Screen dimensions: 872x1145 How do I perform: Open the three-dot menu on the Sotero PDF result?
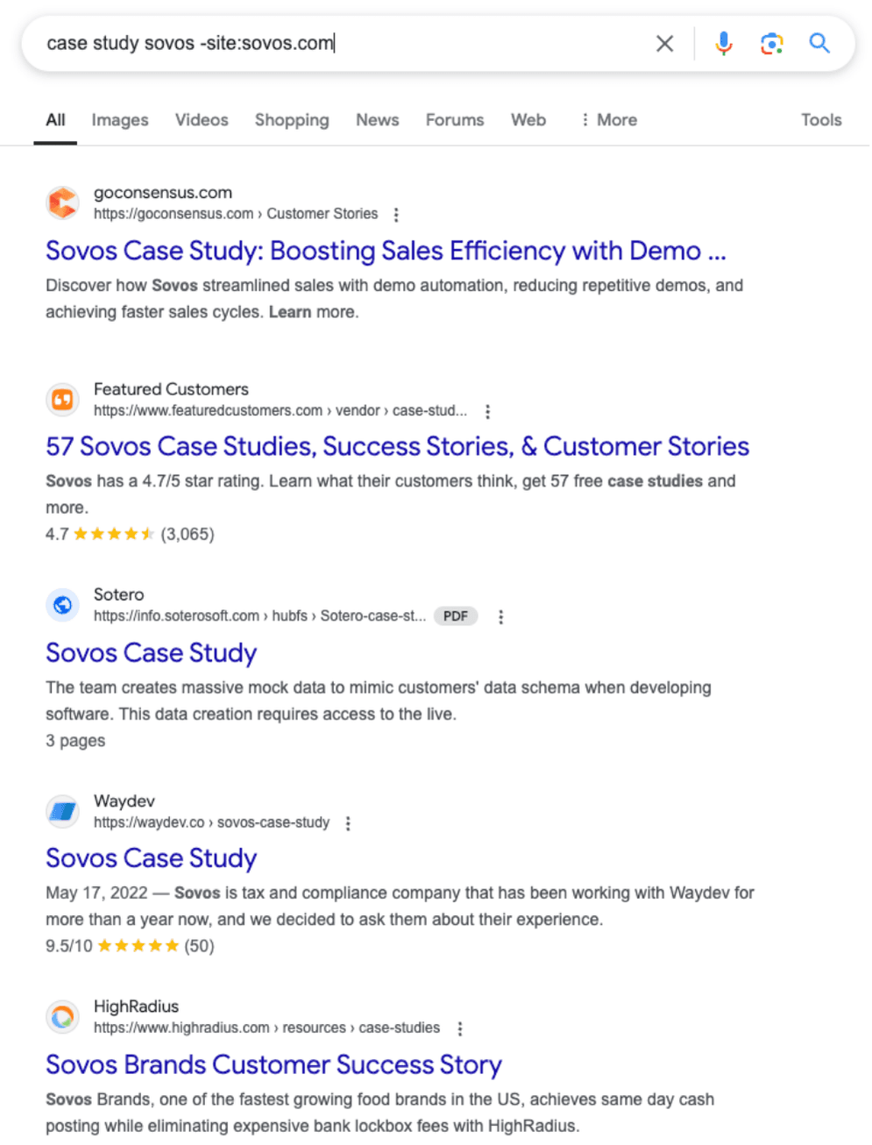500,616
